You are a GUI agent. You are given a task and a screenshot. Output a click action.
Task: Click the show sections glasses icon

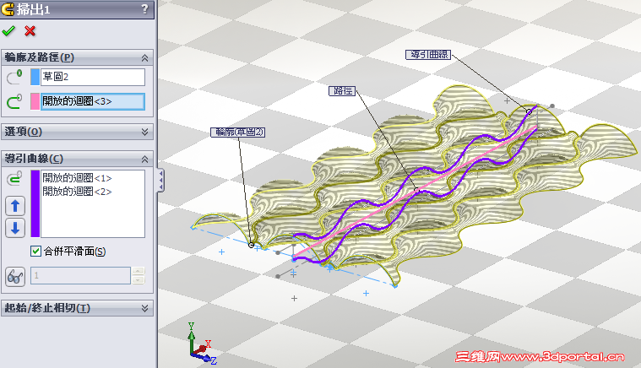click(x=15, y=277)
